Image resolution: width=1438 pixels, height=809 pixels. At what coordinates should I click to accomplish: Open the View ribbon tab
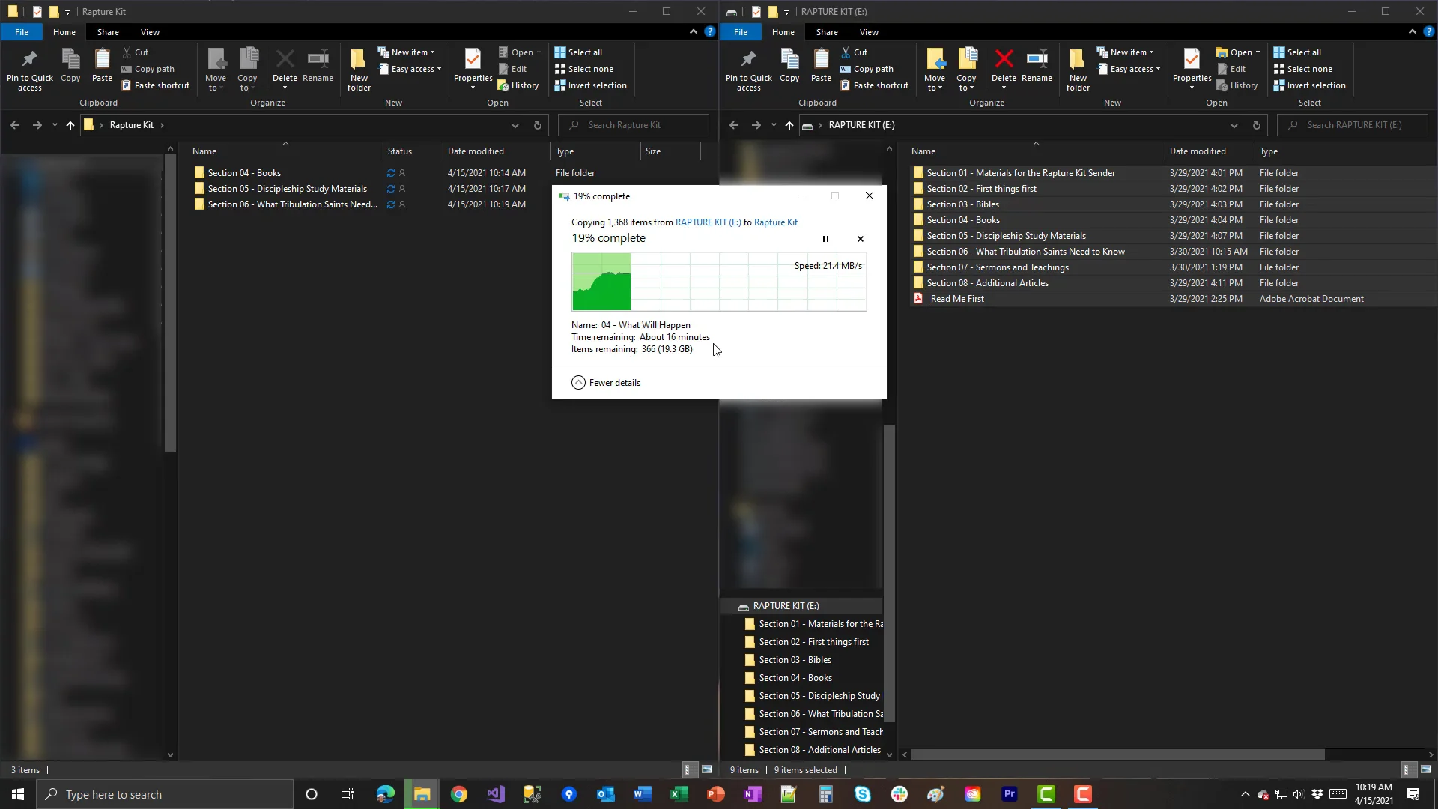(150, 32)
